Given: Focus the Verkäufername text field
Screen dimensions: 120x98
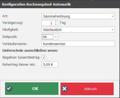Looking at the screenshot, I should [x=78, y=44].
